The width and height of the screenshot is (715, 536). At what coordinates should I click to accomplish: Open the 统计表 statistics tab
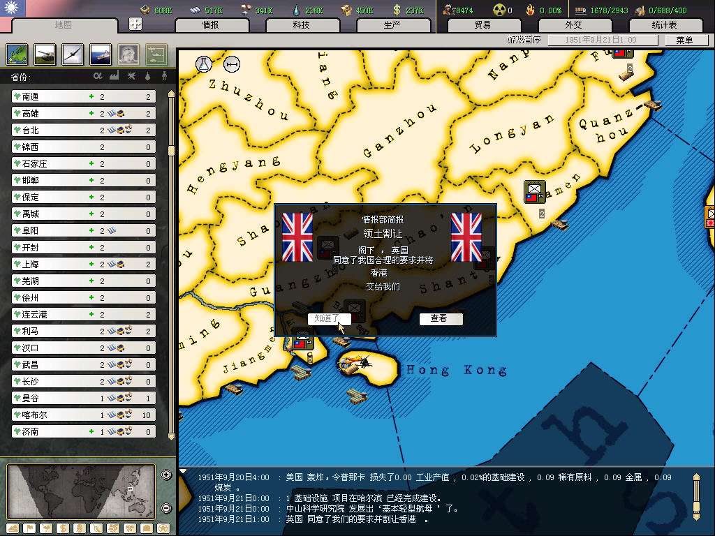665,25
